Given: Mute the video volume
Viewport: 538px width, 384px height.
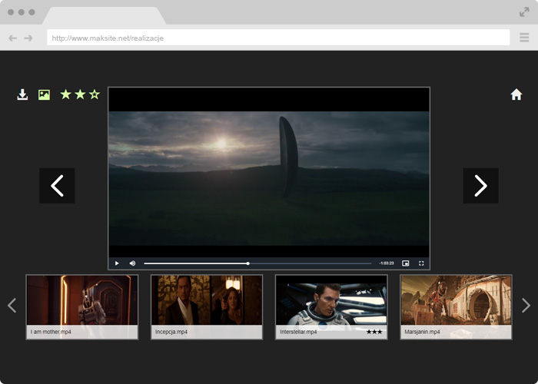Looking at the screenshot, I should pos(132,263).
